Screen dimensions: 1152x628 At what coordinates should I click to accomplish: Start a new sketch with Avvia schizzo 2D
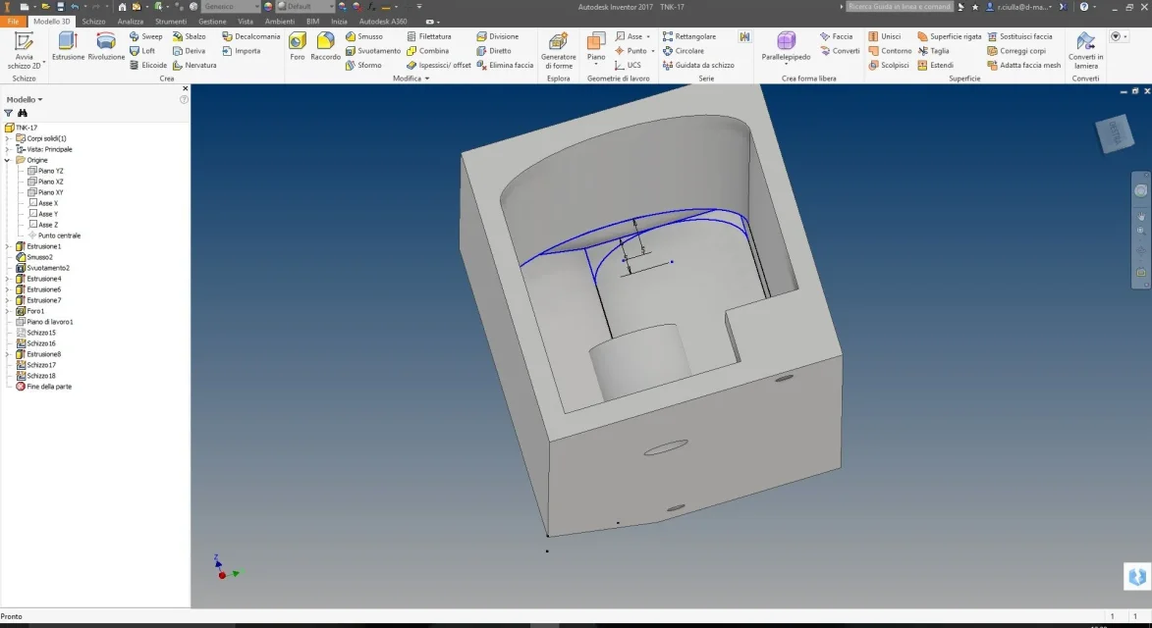(25, 51)
